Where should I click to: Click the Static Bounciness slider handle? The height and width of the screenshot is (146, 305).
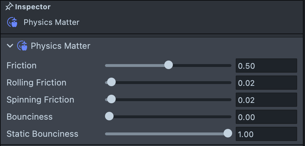tap(227, 134)
